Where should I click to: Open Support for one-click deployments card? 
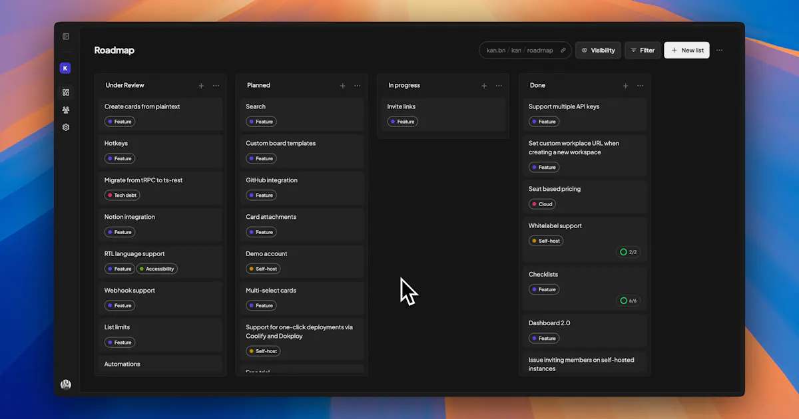[302, 339]
